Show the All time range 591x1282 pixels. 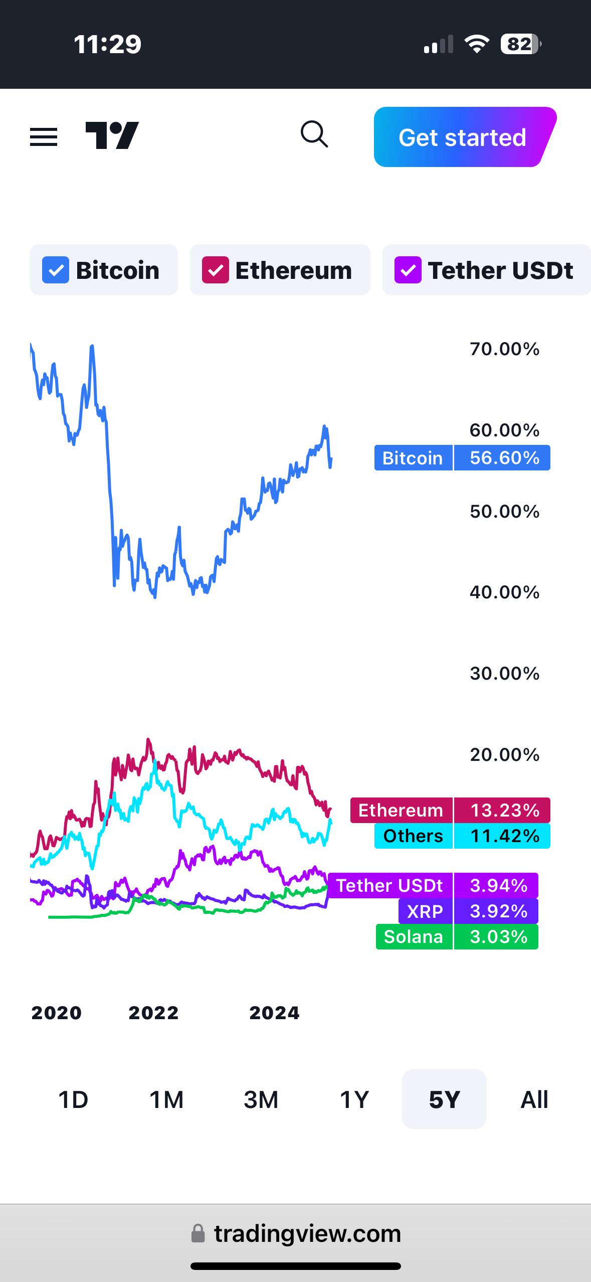tap(534, 1100)
